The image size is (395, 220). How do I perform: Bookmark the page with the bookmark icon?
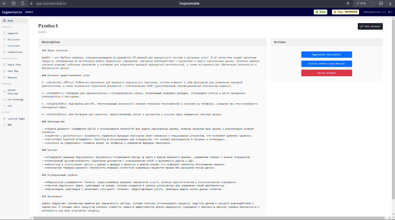[x=348, y=4]
